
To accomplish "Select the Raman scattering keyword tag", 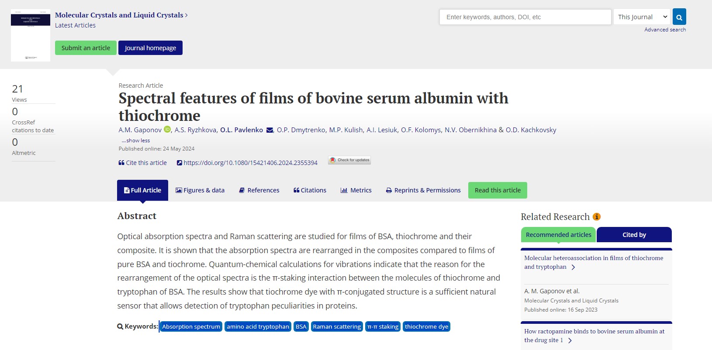I will click(337, 326).
